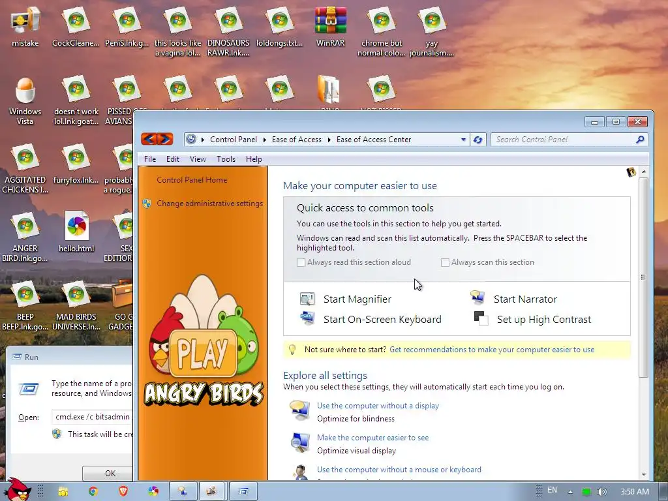
Task: Open 'loldongs.txt' desktop shortcut
Action: pos(279,26)
